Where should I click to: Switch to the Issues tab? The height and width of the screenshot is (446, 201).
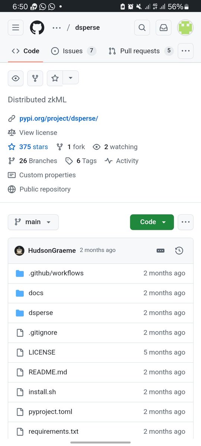[73, 51]
